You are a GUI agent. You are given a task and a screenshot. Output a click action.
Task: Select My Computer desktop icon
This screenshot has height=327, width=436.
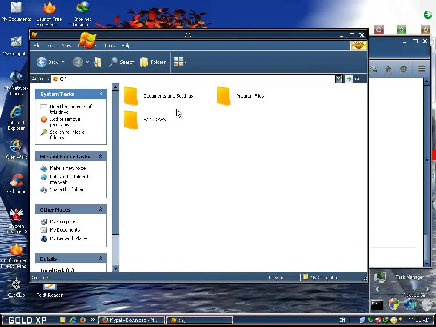click(x=16, y=46)
